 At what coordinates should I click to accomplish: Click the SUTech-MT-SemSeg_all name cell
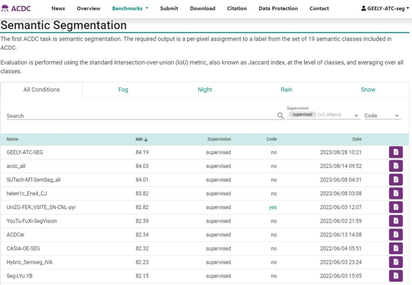(x=34, y=180)
